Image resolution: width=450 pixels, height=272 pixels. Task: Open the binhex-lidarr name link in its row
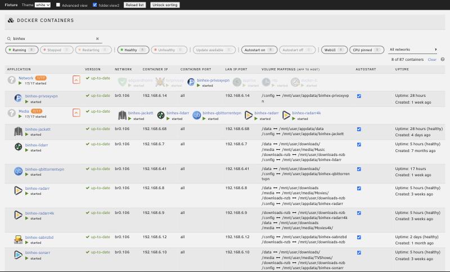click(x=37, y=145)
